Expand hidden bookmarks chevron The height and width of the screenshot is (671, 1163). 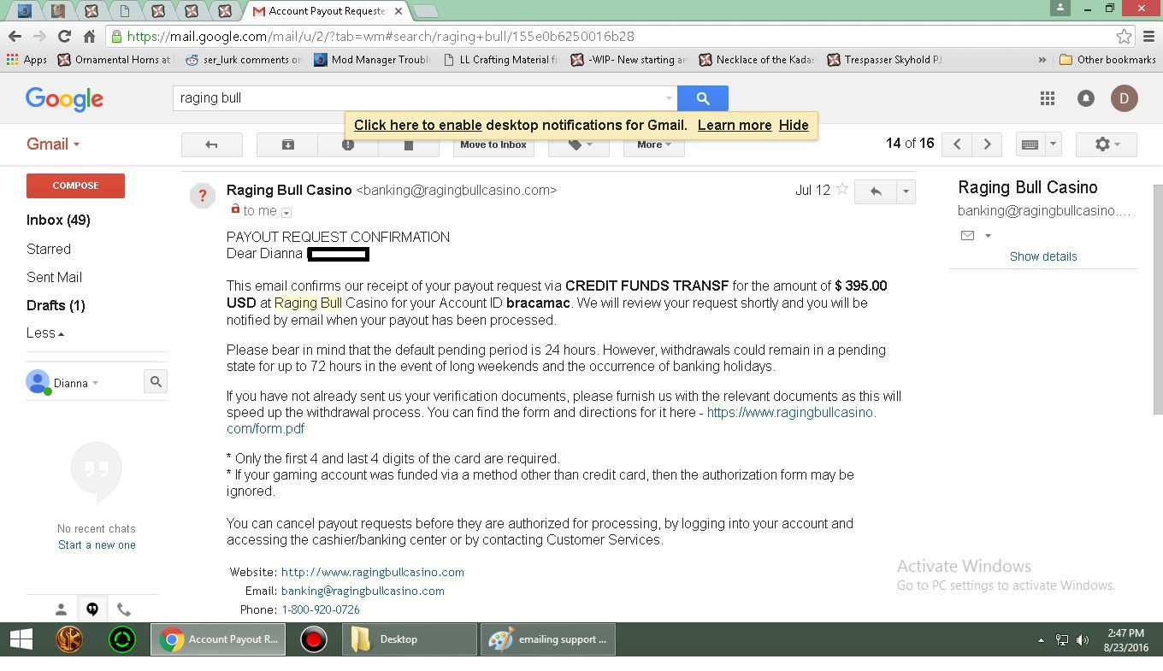[1042, 60]
